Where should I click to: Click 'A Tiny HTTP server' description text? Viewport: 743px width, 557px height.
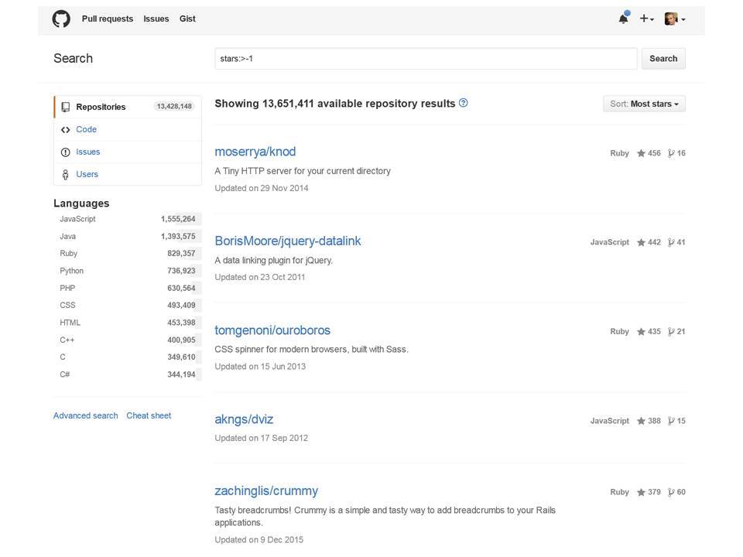303,171
